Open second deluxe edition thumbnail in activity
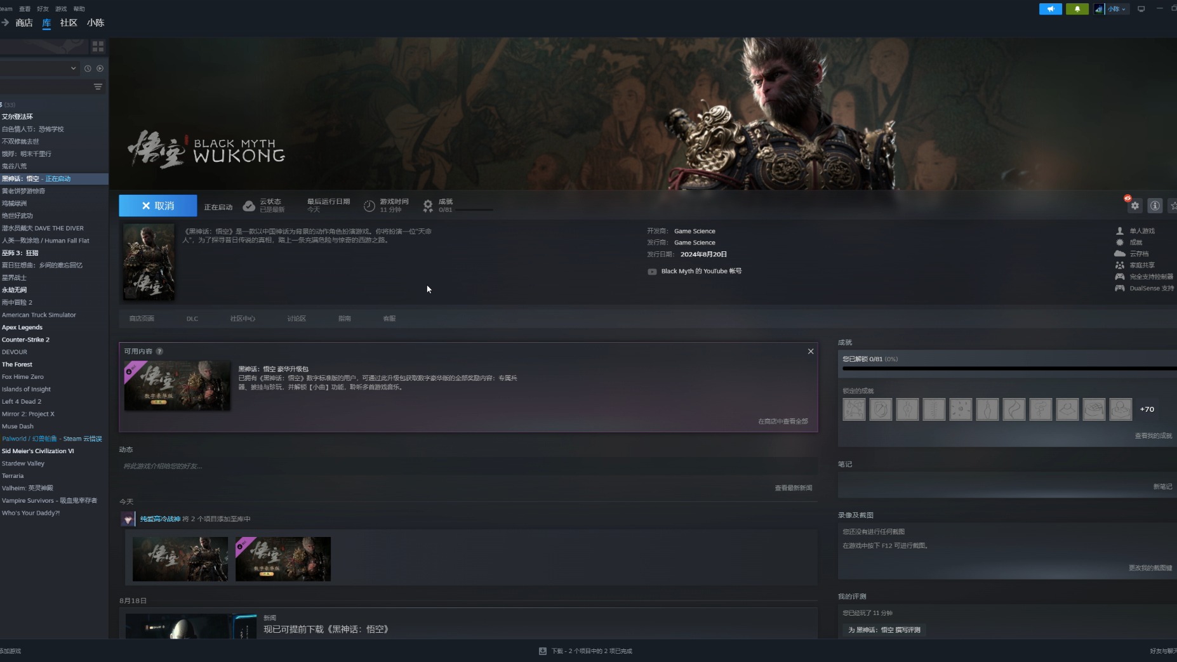Viewport: 1177px width, 662px height. (283, 559)
